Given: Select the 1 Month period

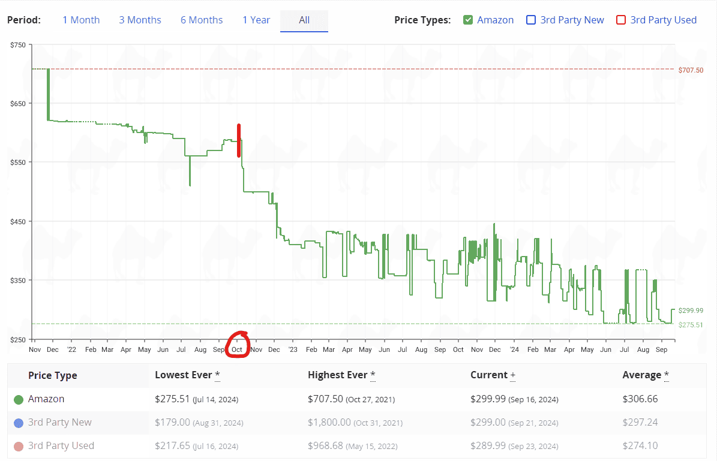Looking at the screenshot, I should point(81,20).
